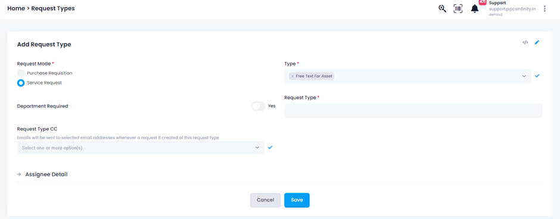
Task: Select Purchase Requisition radio button
Action: pos(21,73)
